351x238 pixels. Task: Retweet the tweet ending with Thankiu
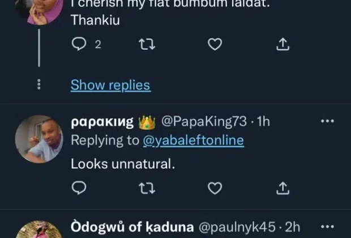pyautogui.click(x=146, y=44)
